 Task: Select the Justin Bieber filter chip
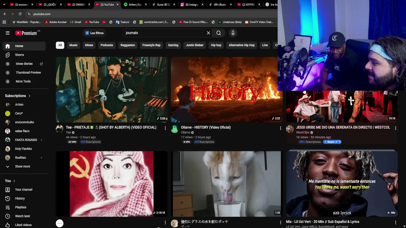tap(195, 45)
